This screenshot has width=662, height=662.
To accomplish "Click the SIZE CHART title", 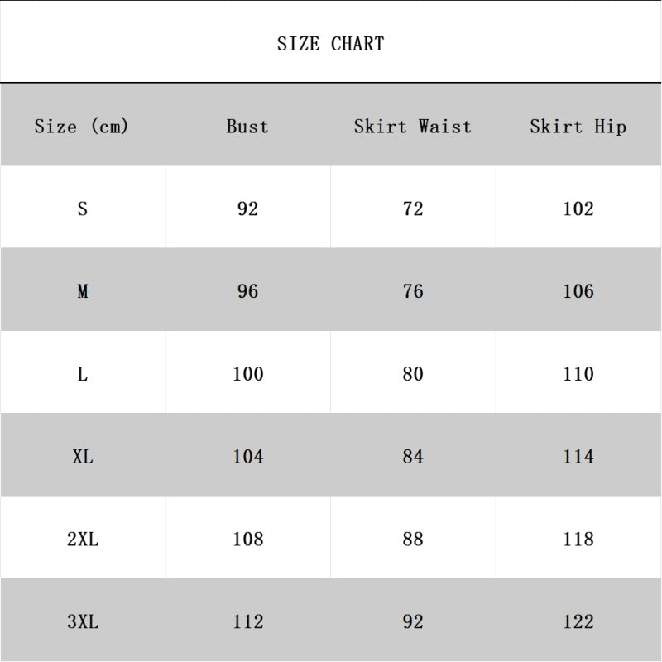I will 330,44.
